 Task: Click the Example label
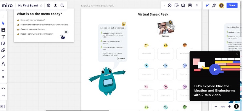coord(165,36)
